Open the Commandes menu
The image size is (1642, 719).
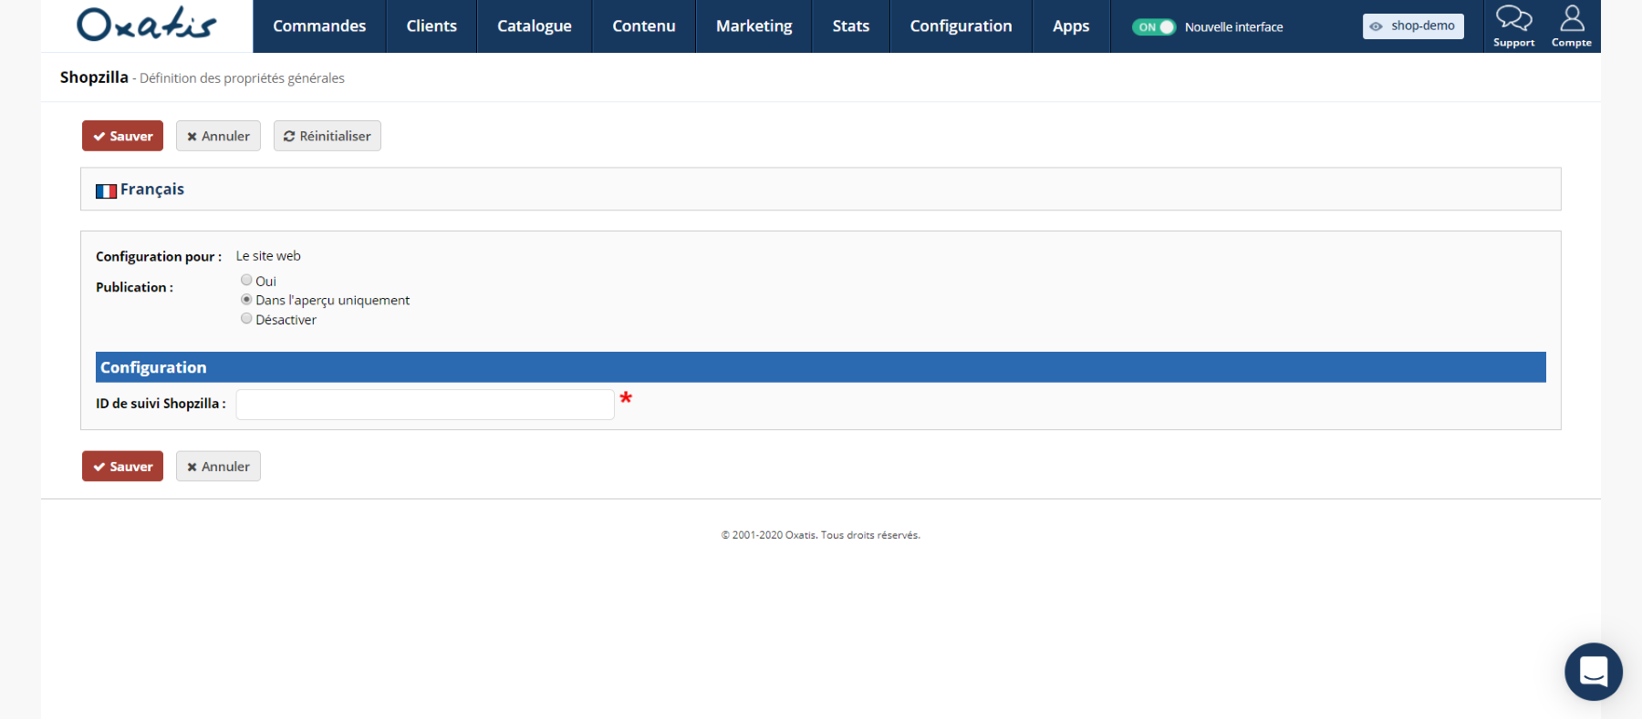coord(319,26)
